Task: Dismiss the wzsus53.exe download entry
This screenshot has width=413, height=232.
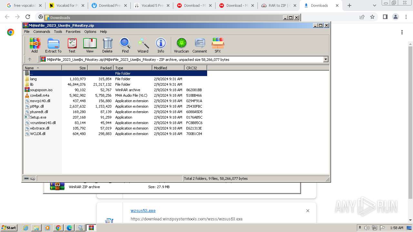Action: (x=307, y=211)
